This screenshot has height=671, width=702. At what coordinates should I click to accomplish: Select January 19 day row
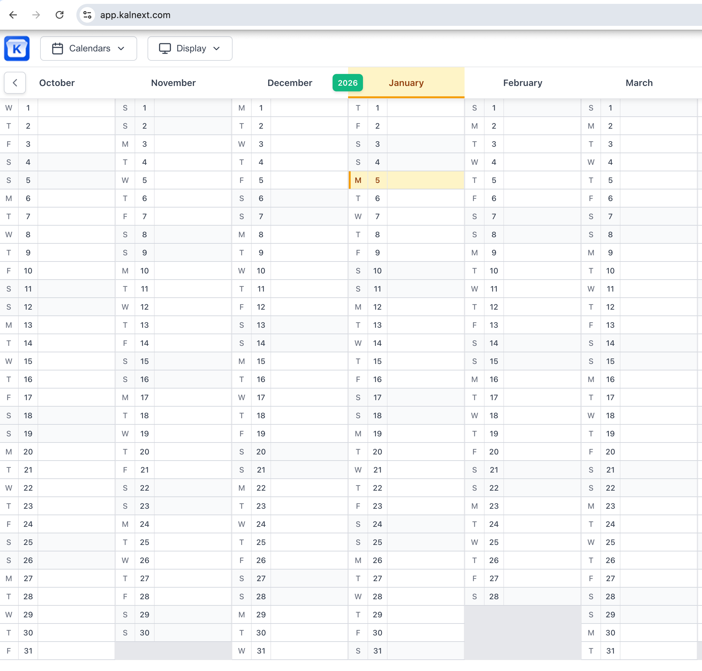(406, 433)
